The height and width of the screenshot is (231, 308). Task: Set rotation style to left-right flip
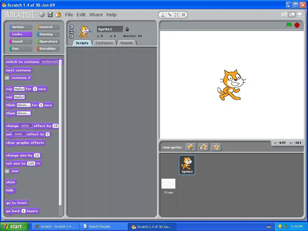point(72,32)
